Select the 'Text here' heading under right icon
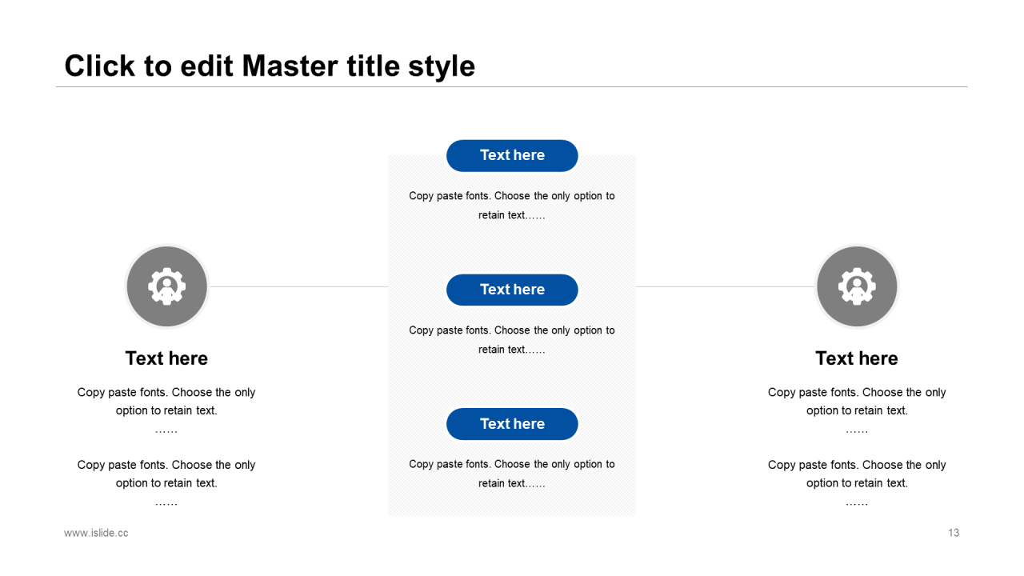 tap(856, 358)
